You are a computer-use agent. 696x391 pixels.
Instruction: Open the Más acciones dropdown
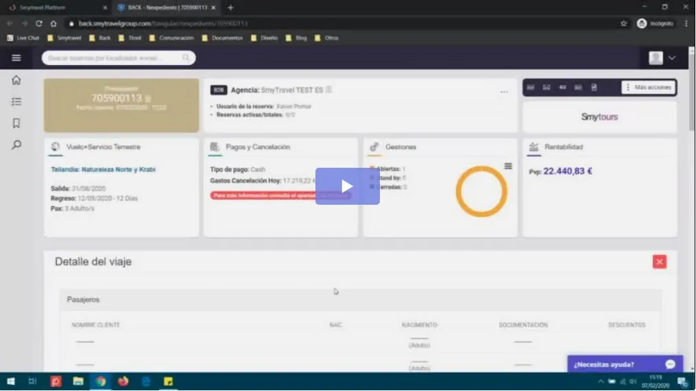648,88
